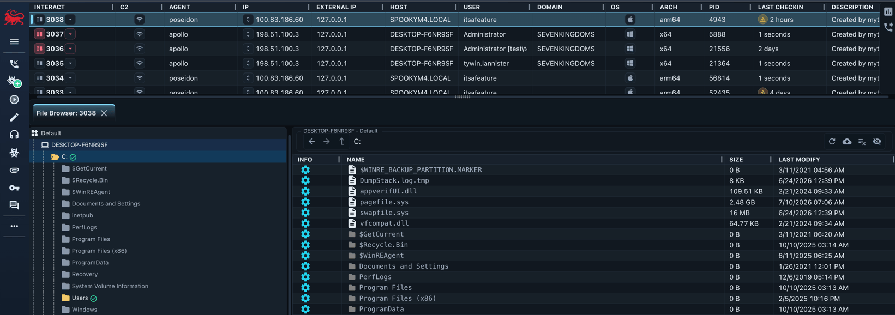Open dropdown arrow next to callback 3035
Image resolution: width=895 pixels, height=315 pixels.
[70, 63]
